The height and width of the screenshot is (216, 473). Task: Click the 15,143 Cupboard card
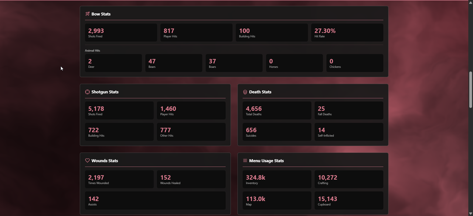(x=349, y=201)
